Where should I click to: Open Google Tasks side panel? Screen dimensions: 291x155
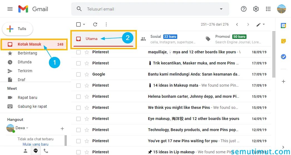tap(283, 57)
